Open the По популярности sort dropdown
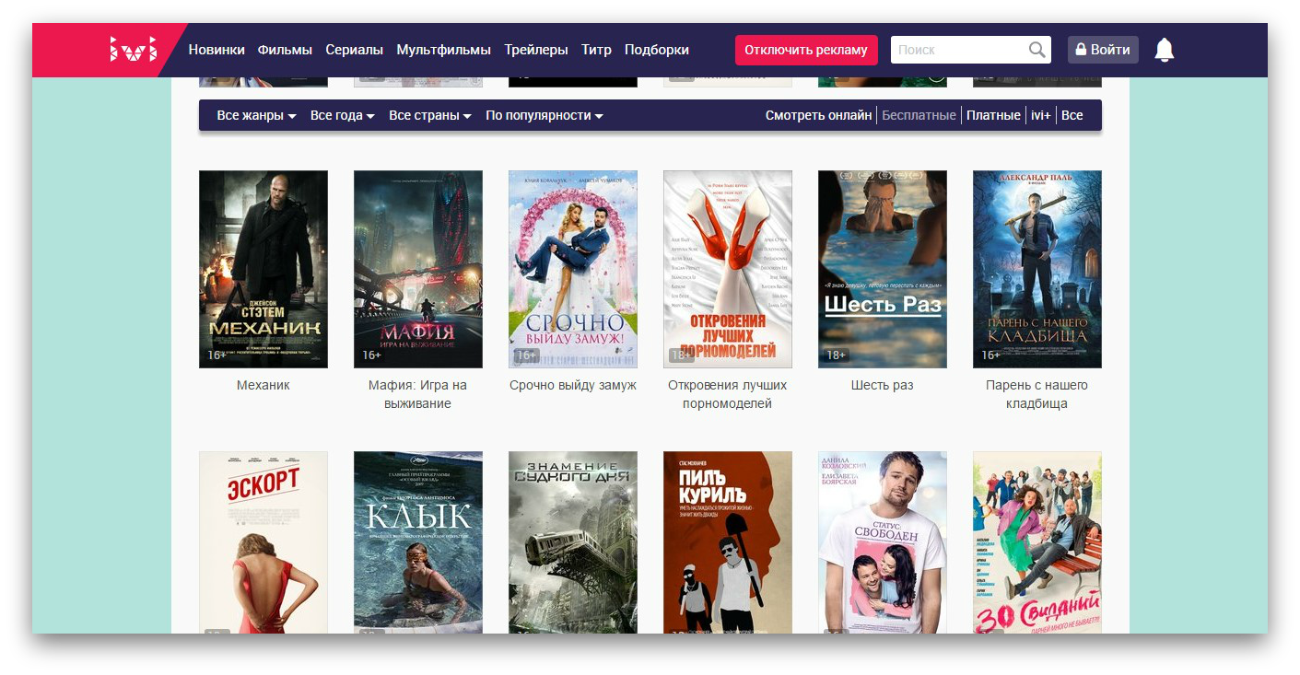Image resolution: width=1300 pixels, height=675 pixels. [544, 115]
